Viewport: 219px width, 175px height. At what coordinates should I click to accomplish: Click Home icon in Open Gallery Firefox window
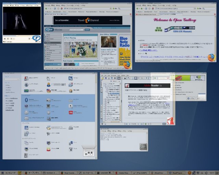coord(153,9)
